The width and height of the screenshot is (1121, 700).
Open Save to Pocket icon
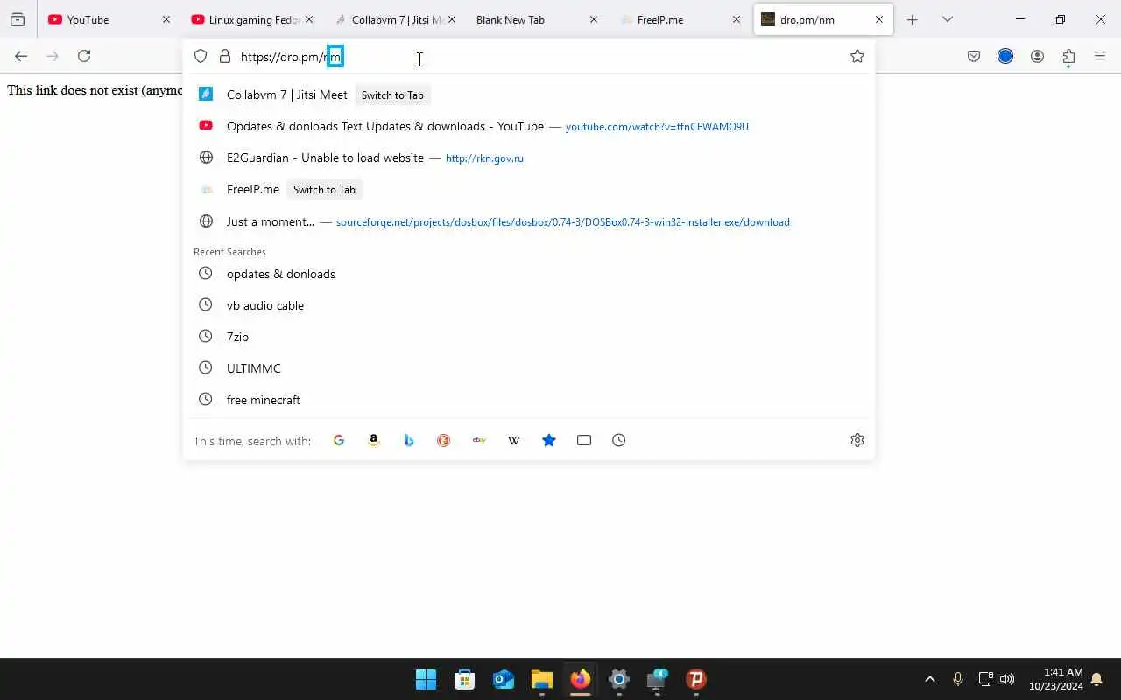tap(974, 56)
